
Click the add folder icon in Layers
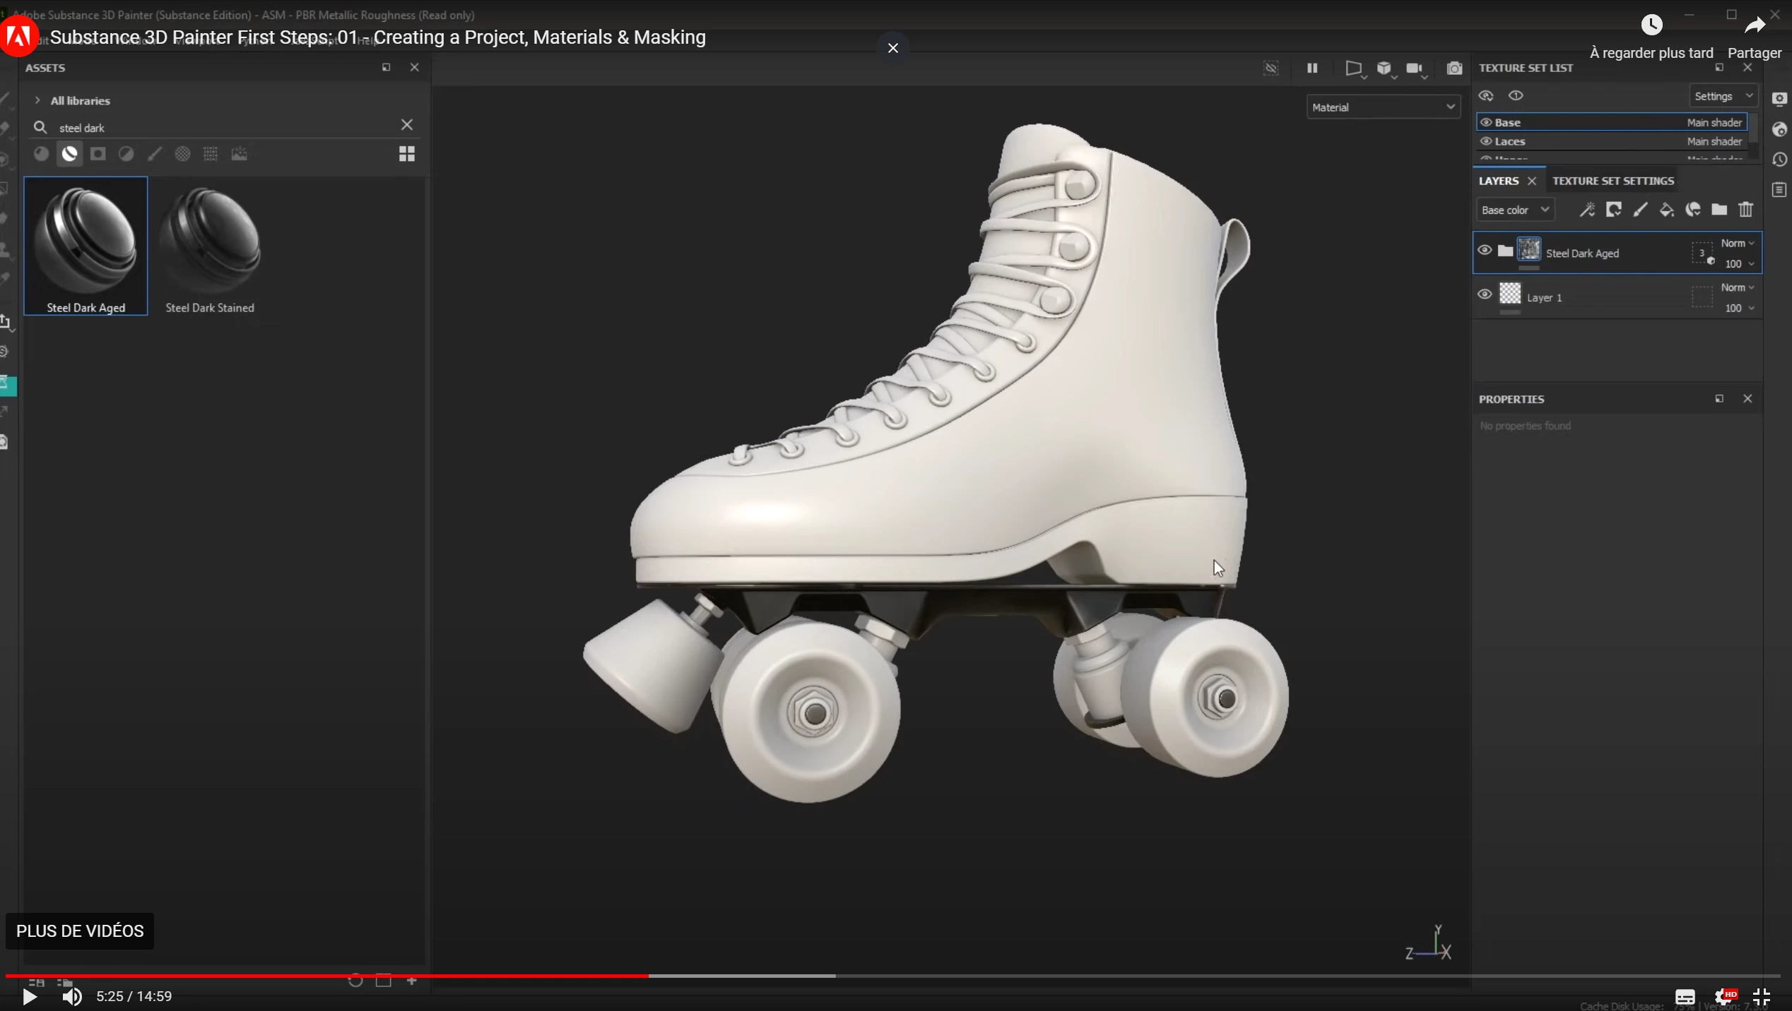click(1719, 210)
